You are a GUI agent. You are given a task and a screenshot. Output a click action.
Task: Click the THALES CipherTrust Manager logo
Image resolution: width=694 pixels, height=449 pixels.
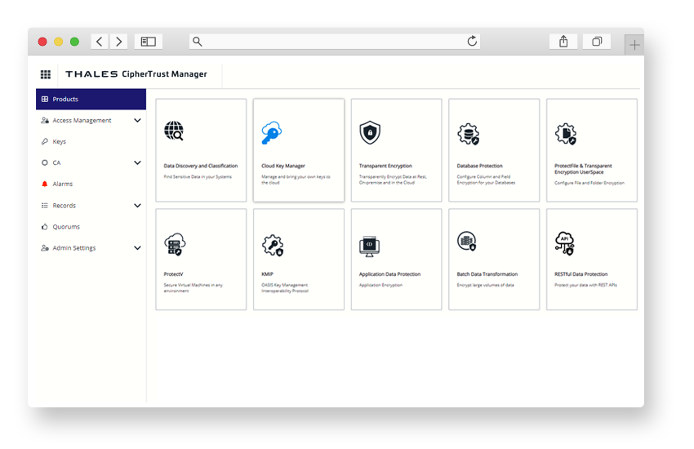(x=136, y=73)
